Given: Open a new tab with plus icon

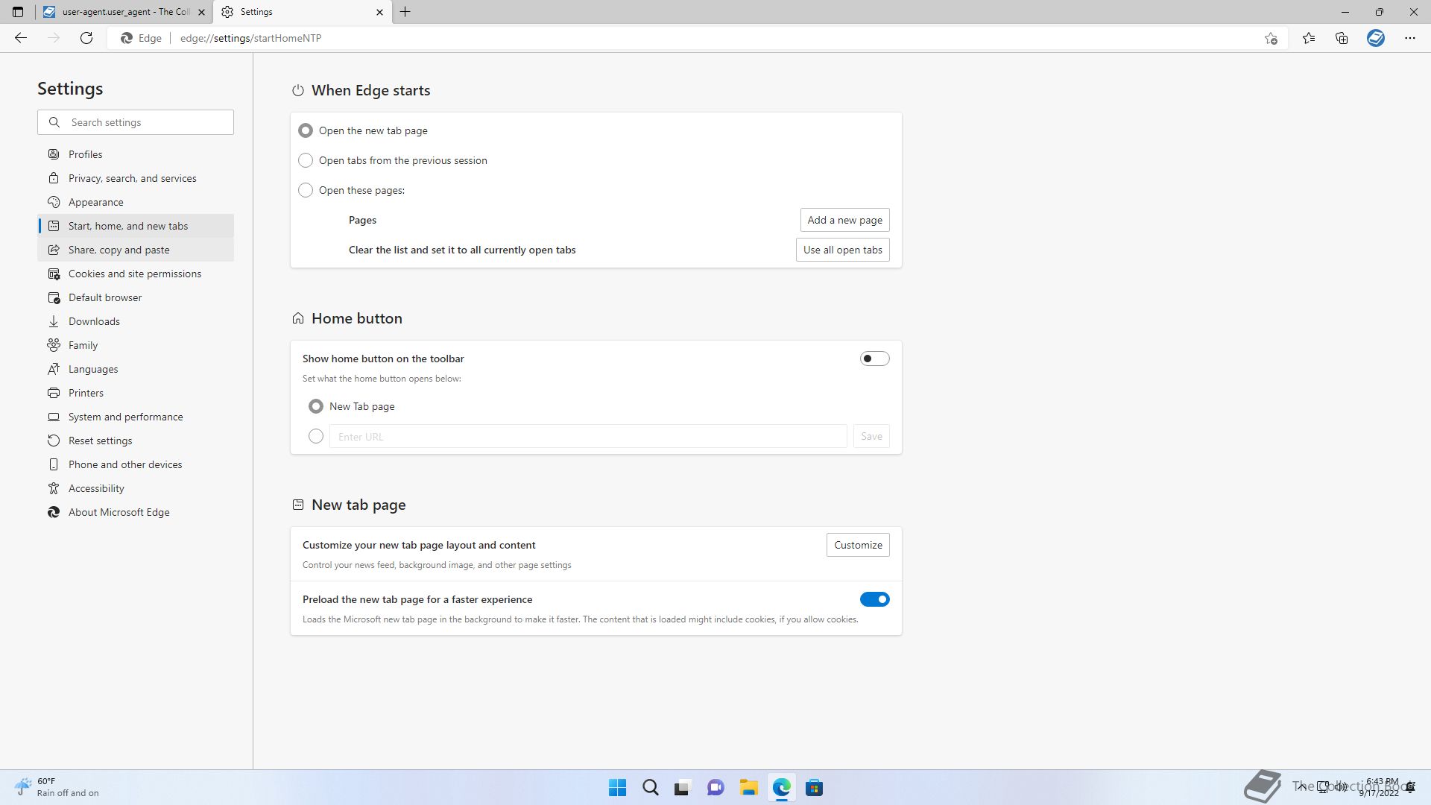Looking at the screenshot, I should pyautogui.click(x=405, y=12).
